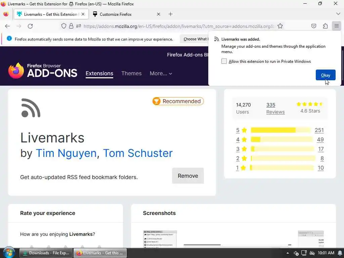344x258 pixels.
Task: Click the Livemarks RSS feed logo
Action: click(x=31, y=108)
